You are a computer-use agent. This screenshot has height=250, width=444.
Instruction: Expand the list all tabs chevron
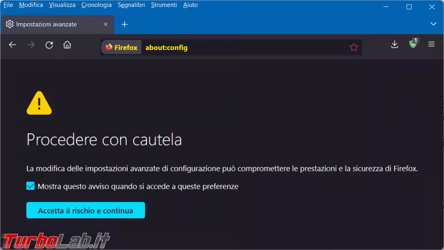(x=433, y=24)
